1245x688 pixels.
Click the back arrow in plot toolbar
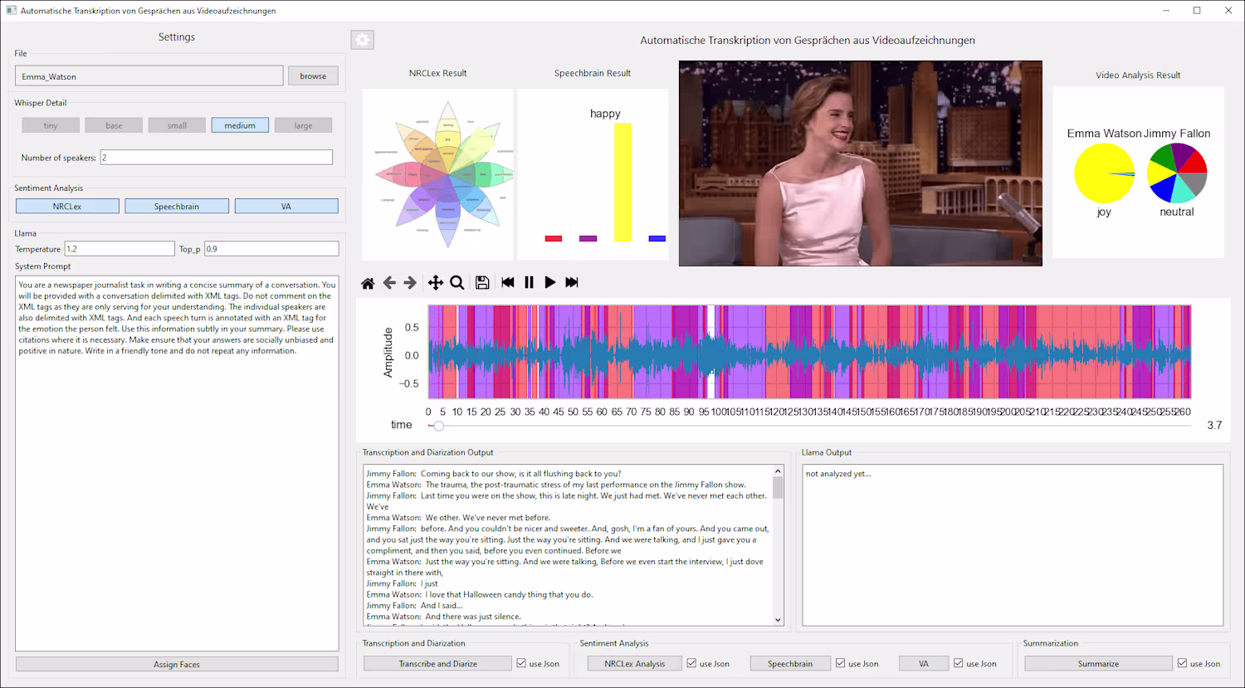tap(389, 283)
